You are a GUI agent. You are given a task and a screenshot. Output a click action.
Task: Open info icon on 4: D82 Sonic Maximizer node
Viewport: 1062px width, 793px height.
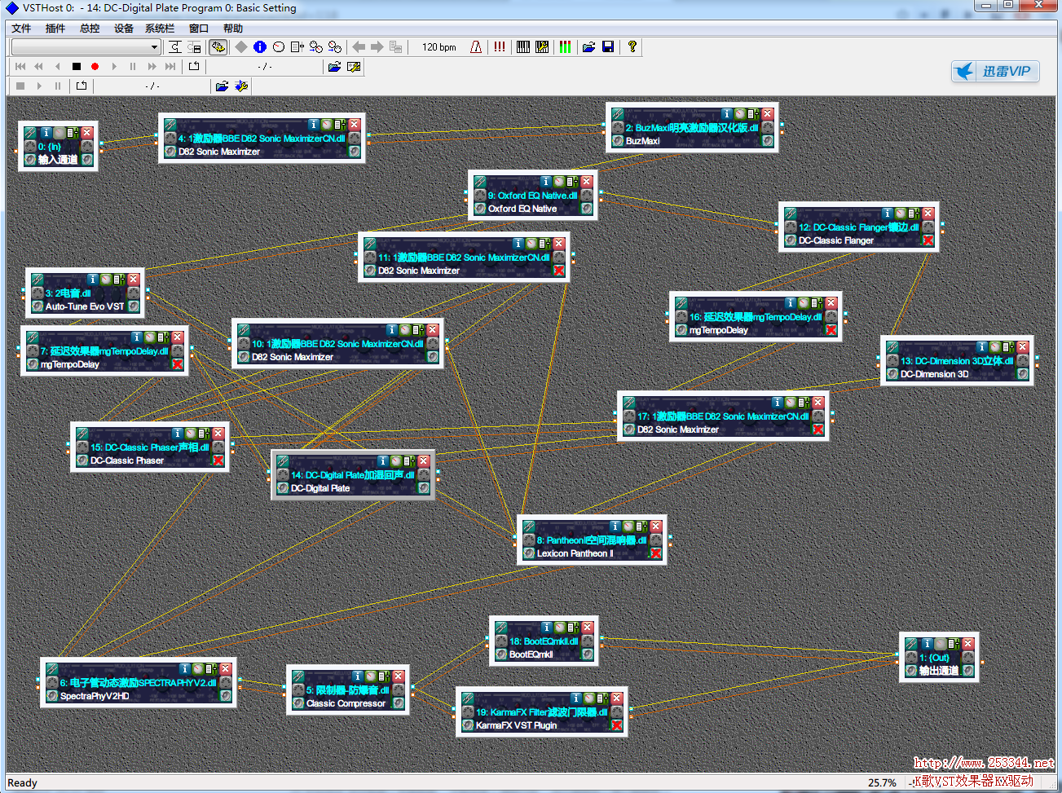click(x=314, y=125)
